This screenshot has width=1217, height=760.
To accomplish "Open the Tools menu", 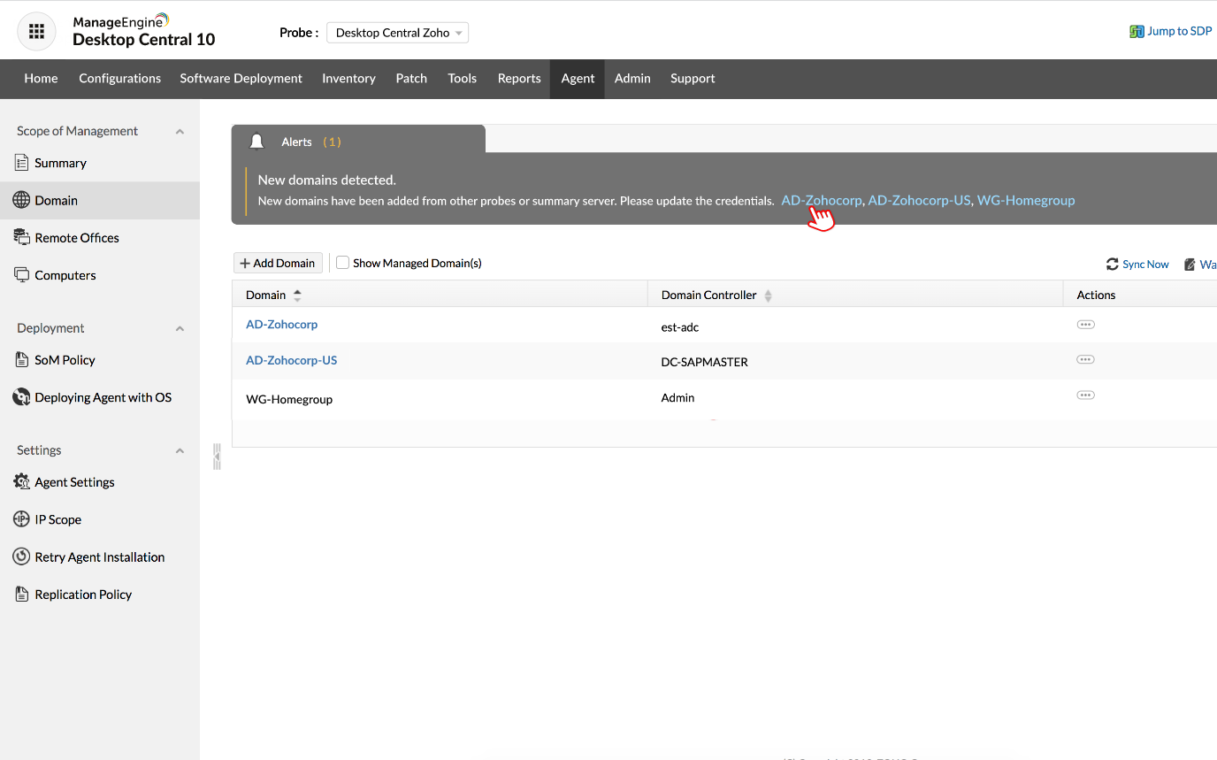I will point(462,79).
